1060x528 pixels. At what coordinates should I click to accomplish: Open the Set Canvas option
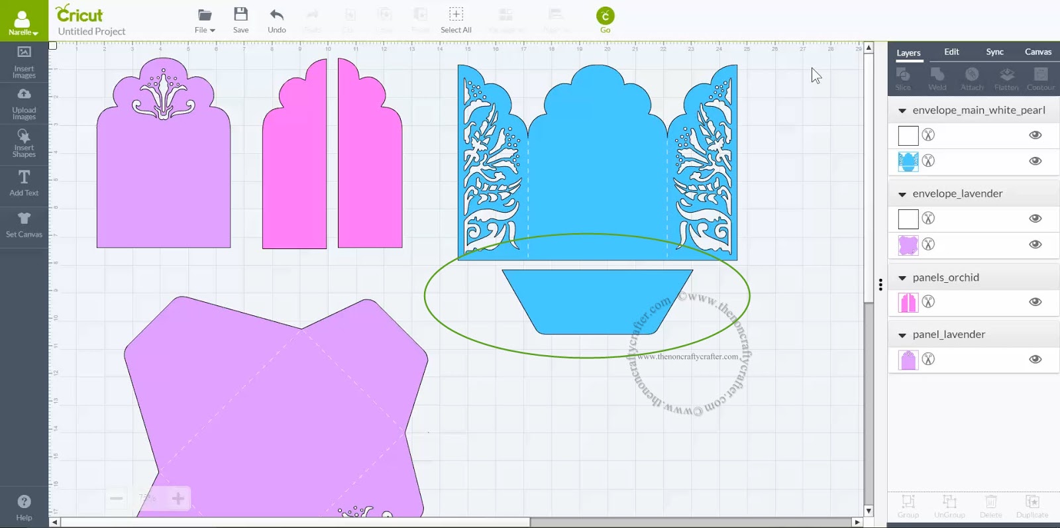pyautogui.click(x=24, y=225)
